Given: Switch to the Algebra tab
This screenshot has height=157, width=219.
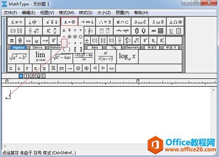Looking at the screenshot, I should tap(18, 48).
